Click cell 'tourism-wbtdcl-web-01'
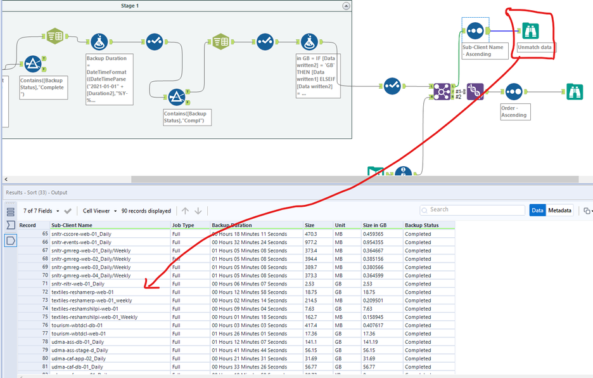Screen dimensions: 593x378 click(110, 334)
